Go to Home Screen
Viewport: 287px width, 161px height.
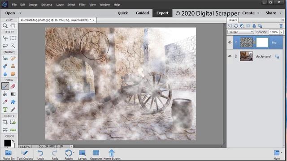(x=112, y=155)
